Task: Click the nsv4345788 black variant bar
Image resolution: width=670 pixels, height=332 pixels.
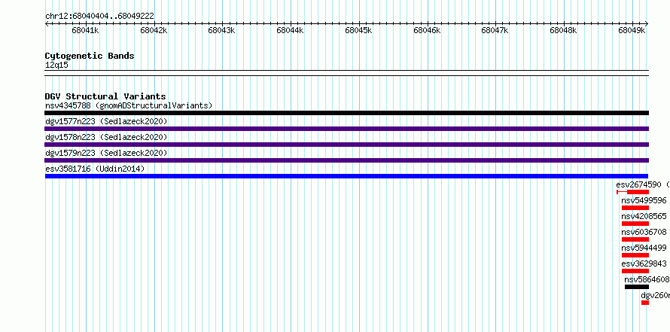Action: tap(346, 113)
